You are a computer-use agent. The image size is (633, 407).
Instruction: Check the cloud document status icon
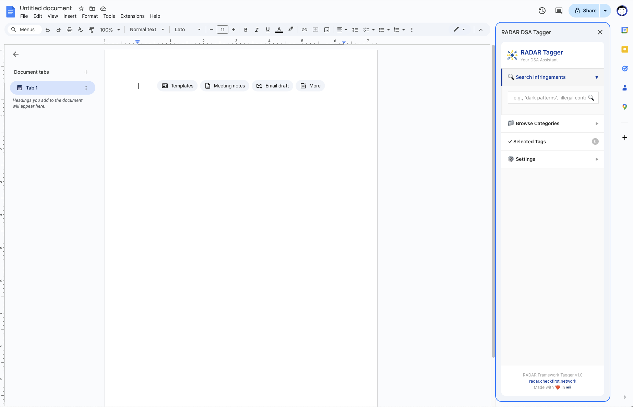click(x=103, y=9)
